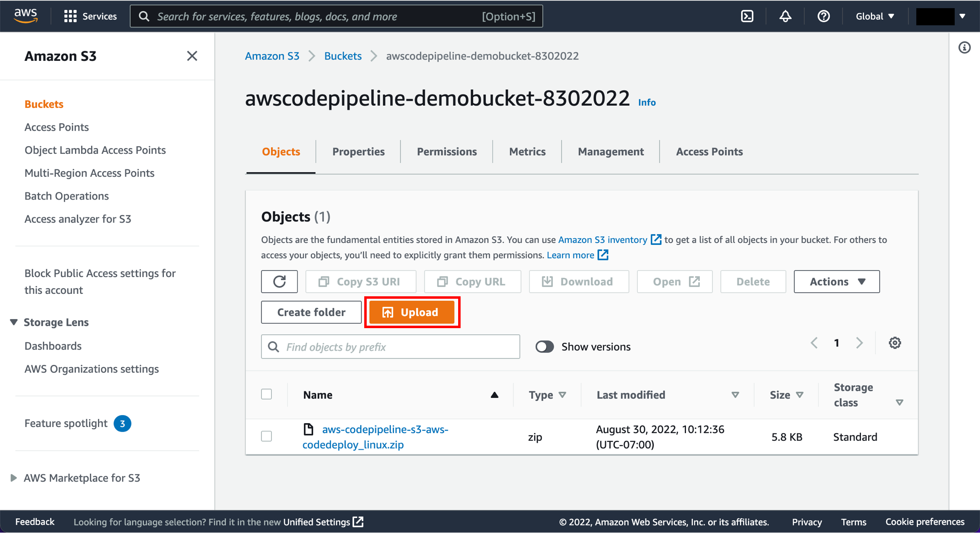Click the top services search box

point(336,16)
